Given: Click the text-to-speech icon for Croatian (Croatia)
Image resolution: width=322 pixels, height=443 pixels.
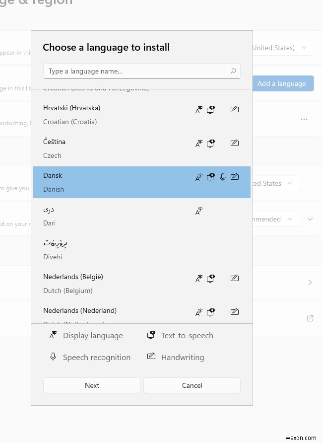Looking at the screenshot, I should click(x=211, y=109).
